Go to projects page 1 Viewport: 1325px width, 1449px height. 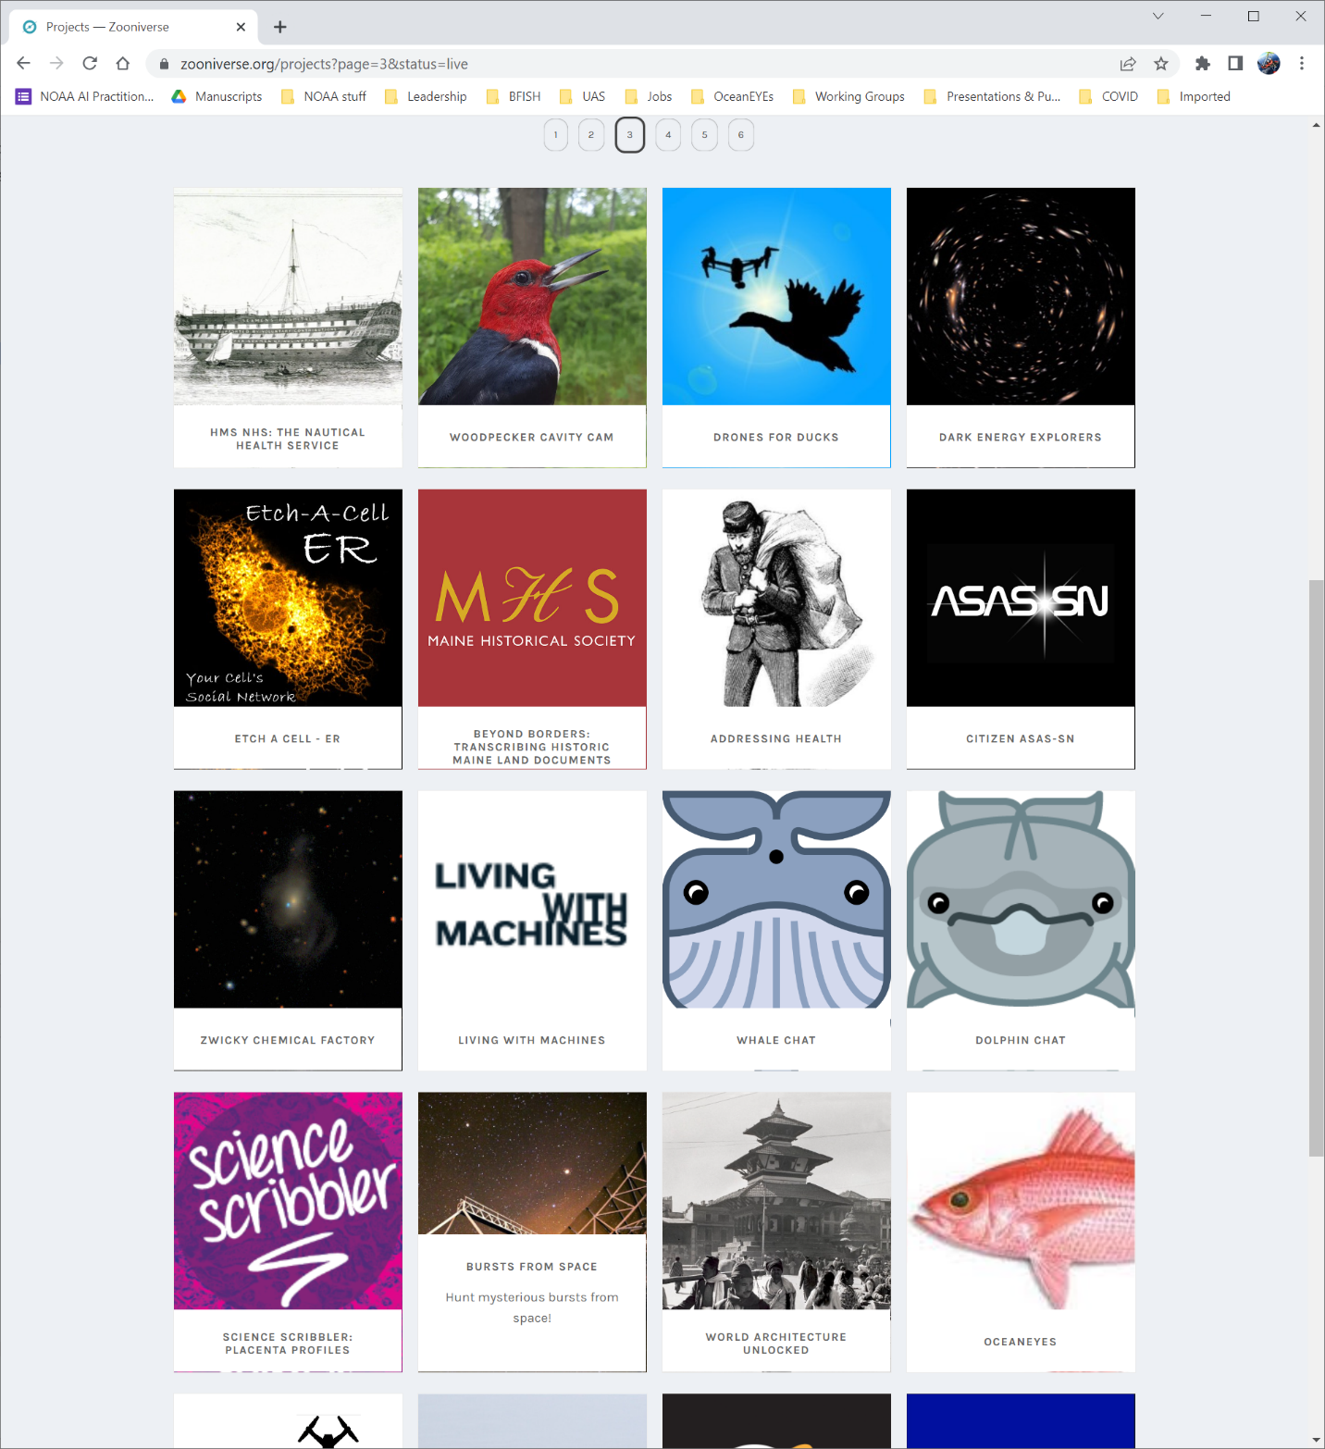click(x=555, y=135)
